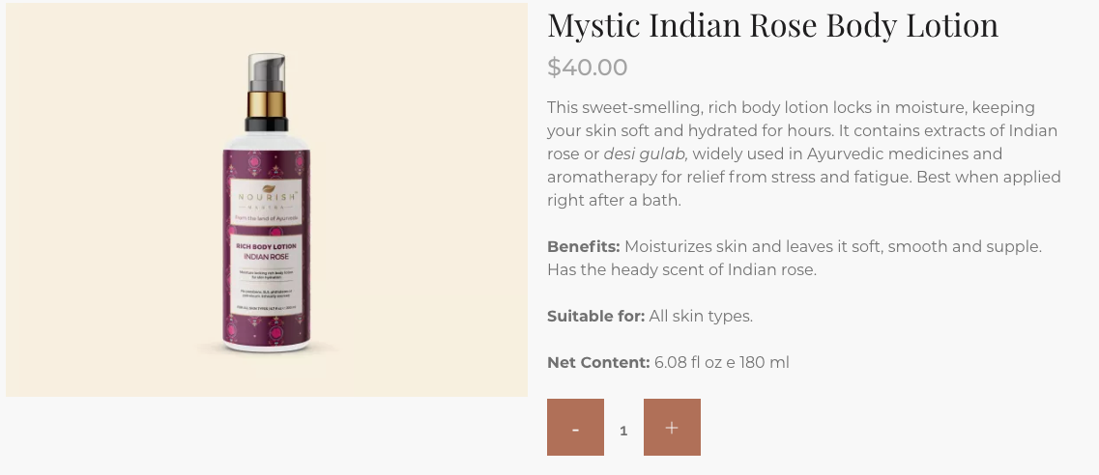Screen dimensions: 1099x475
Task: Click the heady scent of Indian rose line
Action: click(681, 270)
